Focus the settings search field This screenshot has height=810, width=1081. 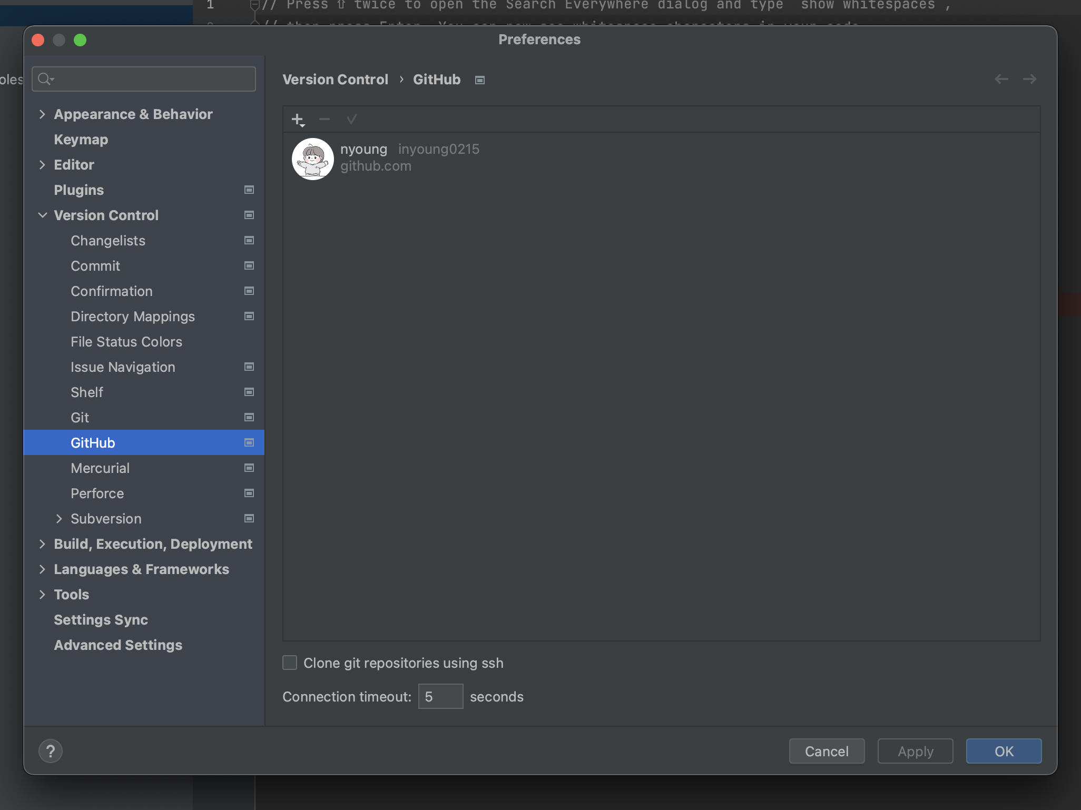point(144,79)
